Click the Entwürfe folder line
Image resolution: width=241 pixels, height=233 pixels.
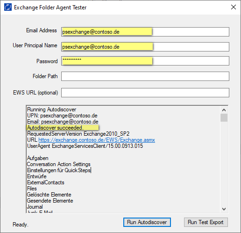click(x=37, y=176)
